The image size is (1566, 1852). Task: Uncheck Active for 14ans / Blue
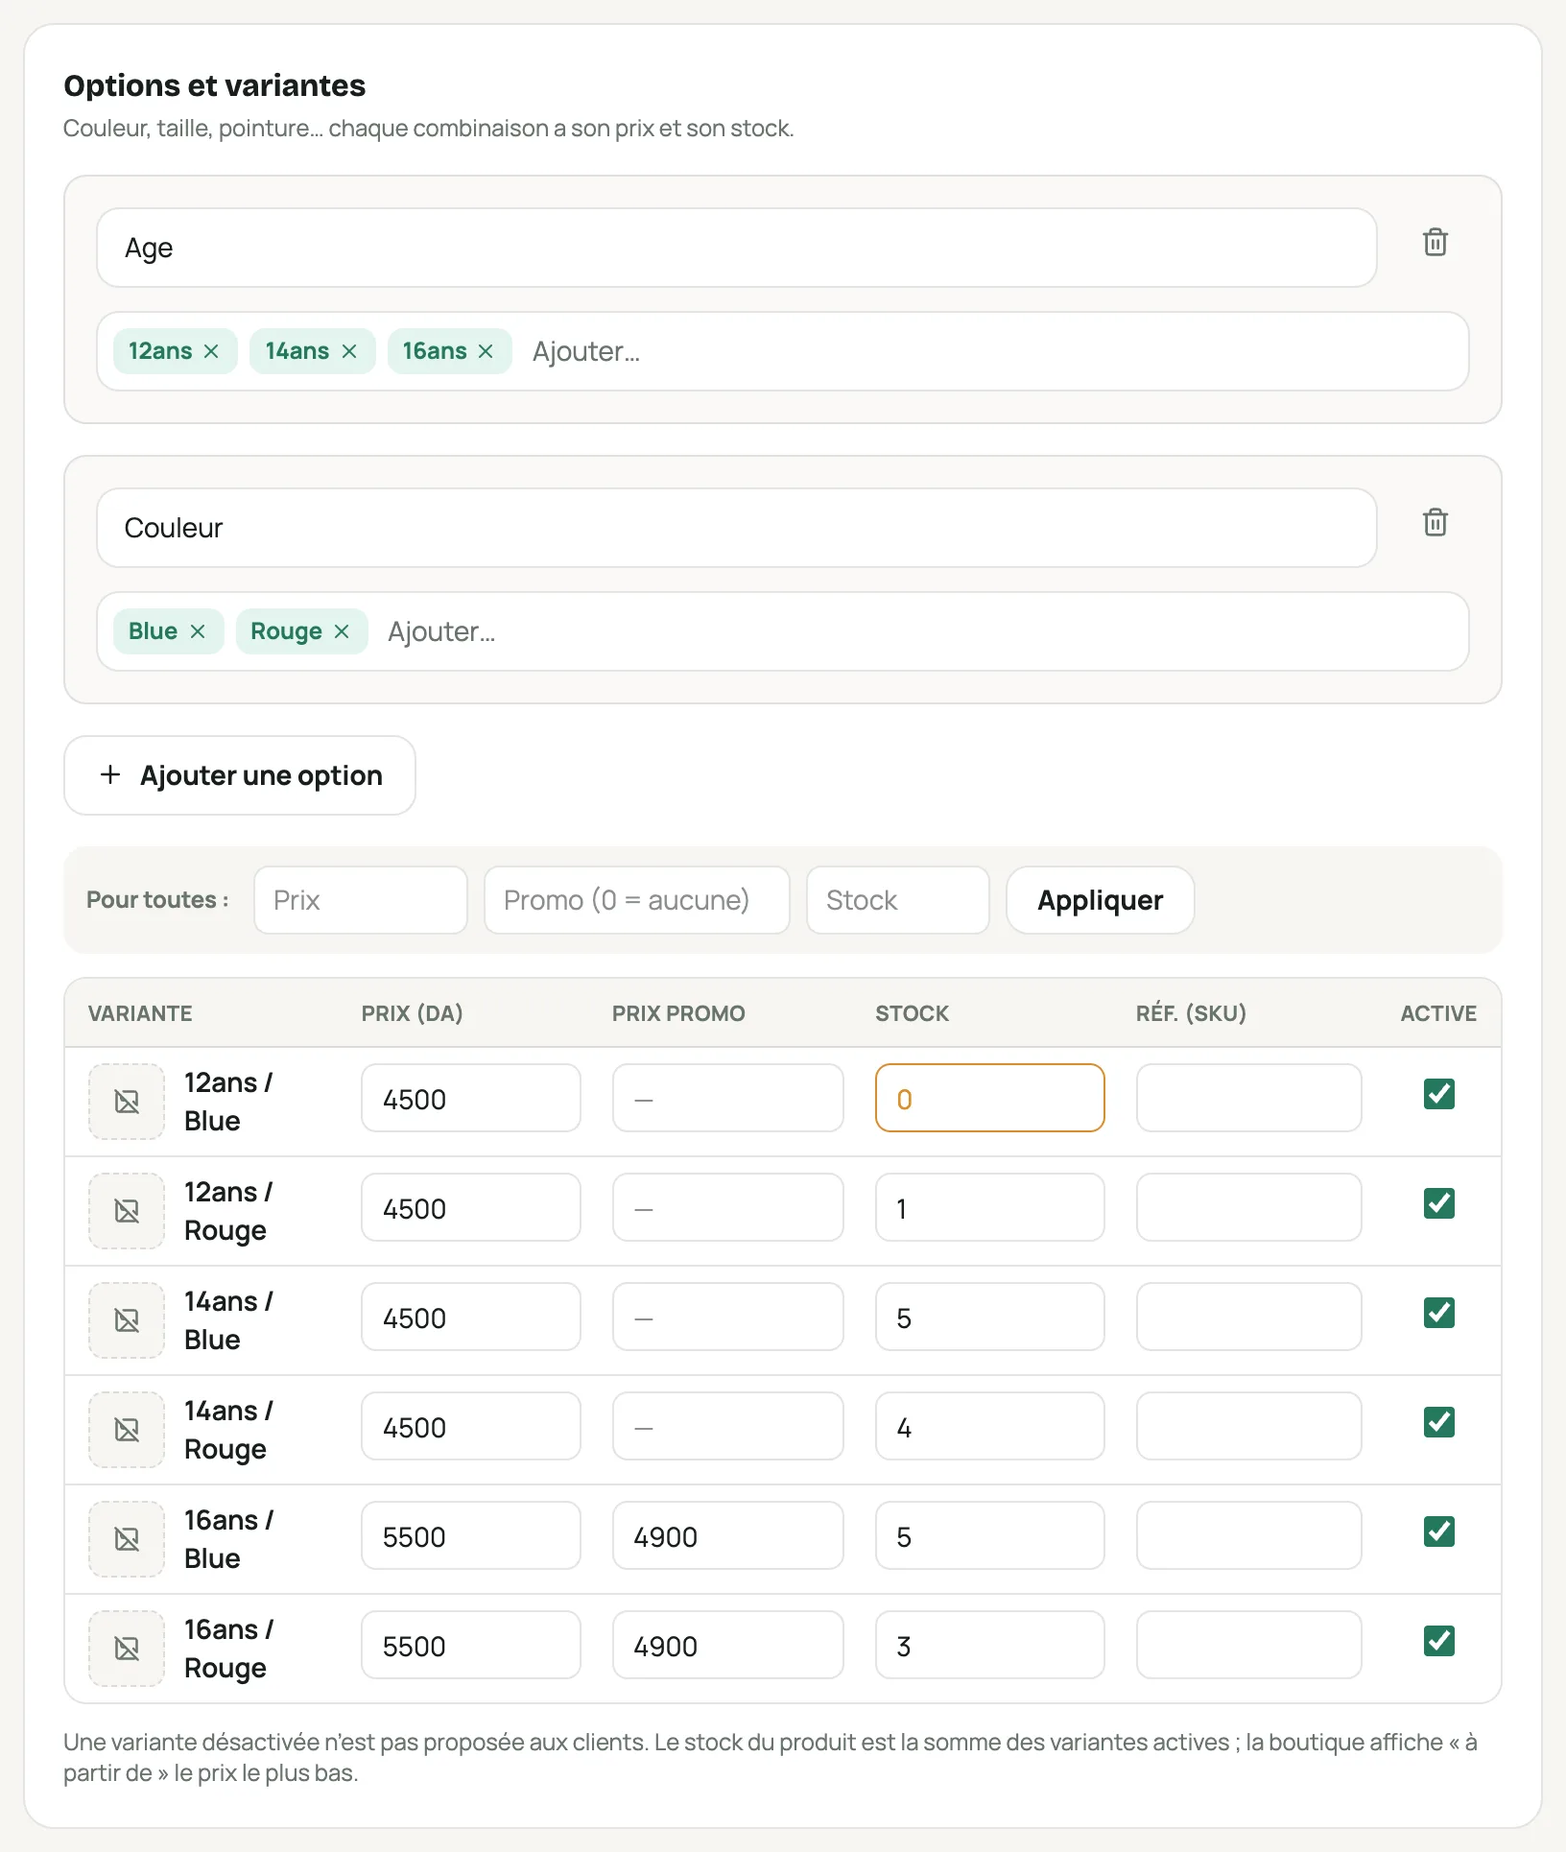(1439, 1313)
